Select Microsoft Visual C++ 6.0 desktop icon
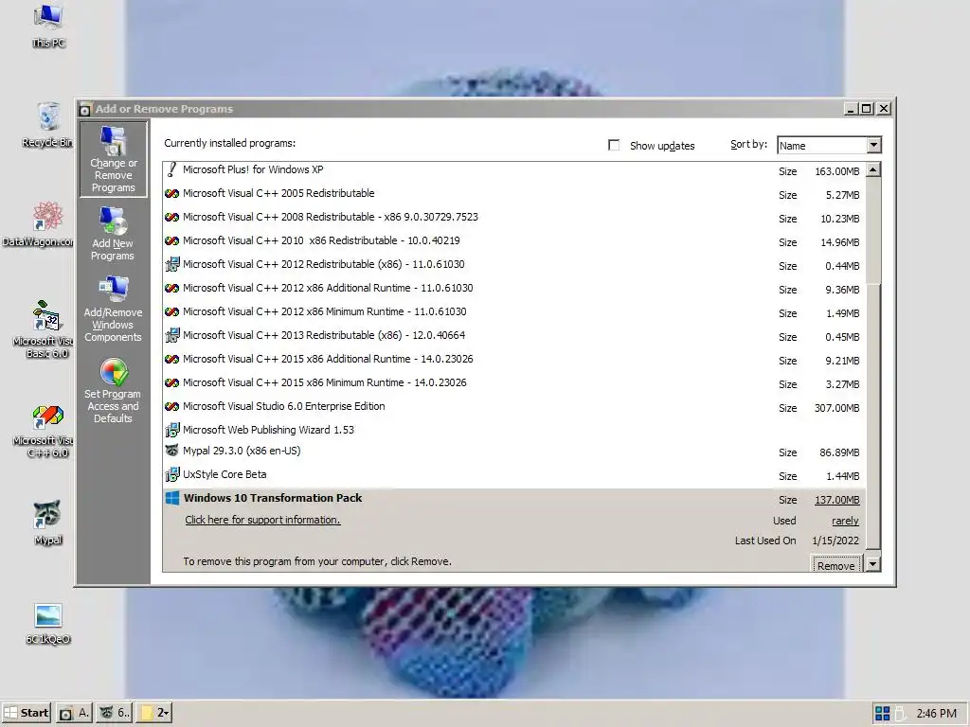The width and height of the screenshot is (970, 727). (x=45, y=431)
